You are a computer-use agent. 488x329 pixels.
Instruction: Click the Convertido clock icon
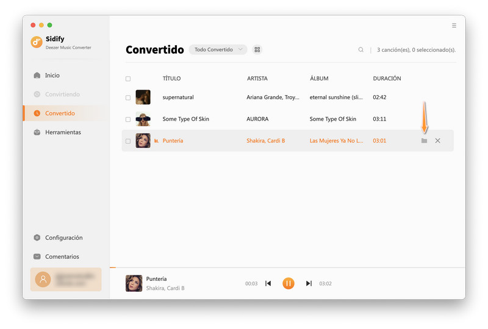click(37, 113)
